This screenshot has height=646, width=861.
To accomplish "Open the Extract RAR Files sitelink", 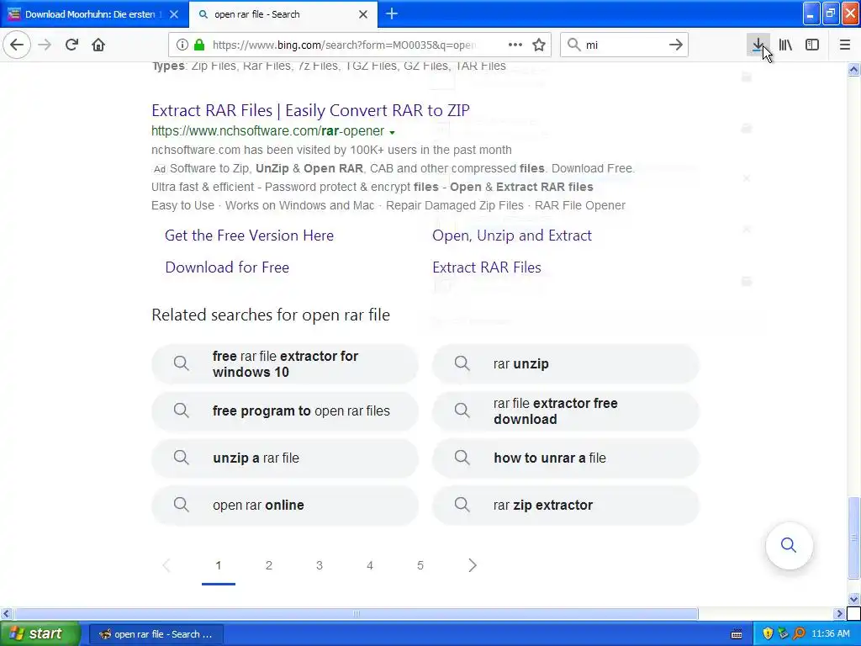I will (x=487, y=267).
